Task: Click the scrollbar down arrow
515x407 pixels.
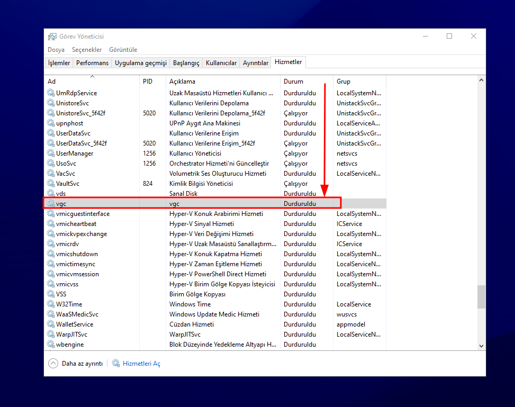Action: pyautogui.click(x=481, y=346)
